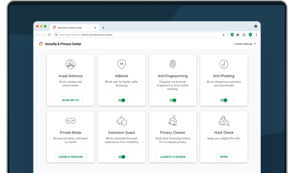
Task: Click the Hack Check title text
Action: click(x=224, y=133)
